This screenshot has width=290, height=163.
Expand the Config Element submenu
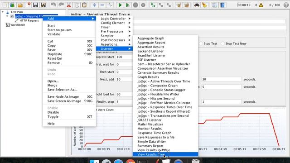(x=114, y=23)
